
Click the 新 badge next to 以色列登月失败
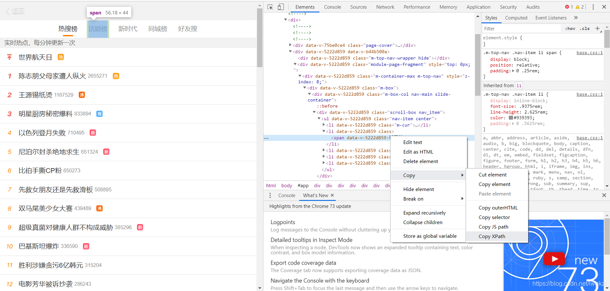93,133
